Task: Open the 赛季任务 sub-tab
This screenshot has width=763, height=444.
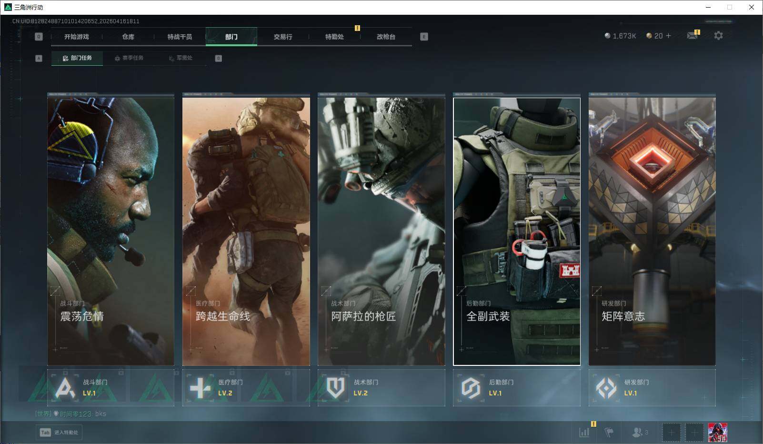Action: click(129, 58)
